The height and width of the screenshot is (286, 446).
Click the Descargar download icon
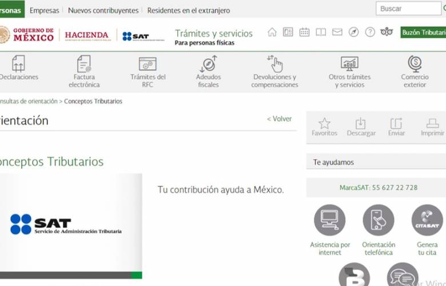coord(361,124)
